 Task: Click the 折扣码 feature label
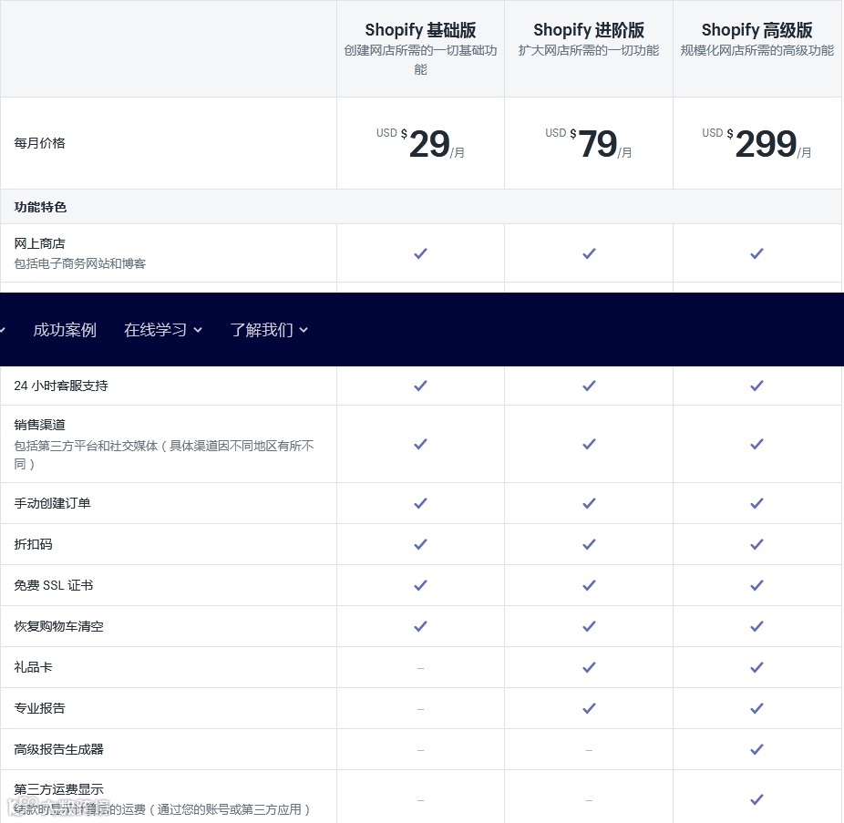pos(34,544)
